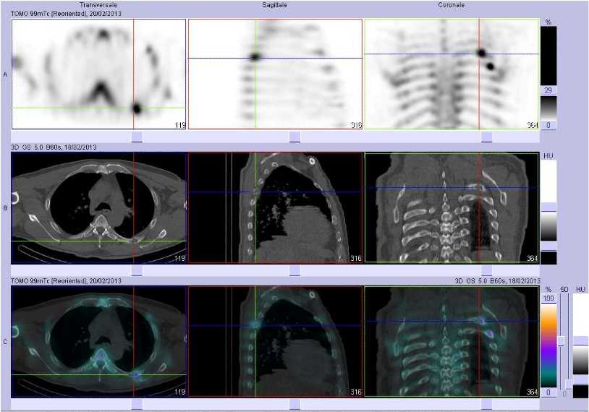Click the slice slider handle under coronal CT image
Screen dimensions: 589x412
coord(487,271)
